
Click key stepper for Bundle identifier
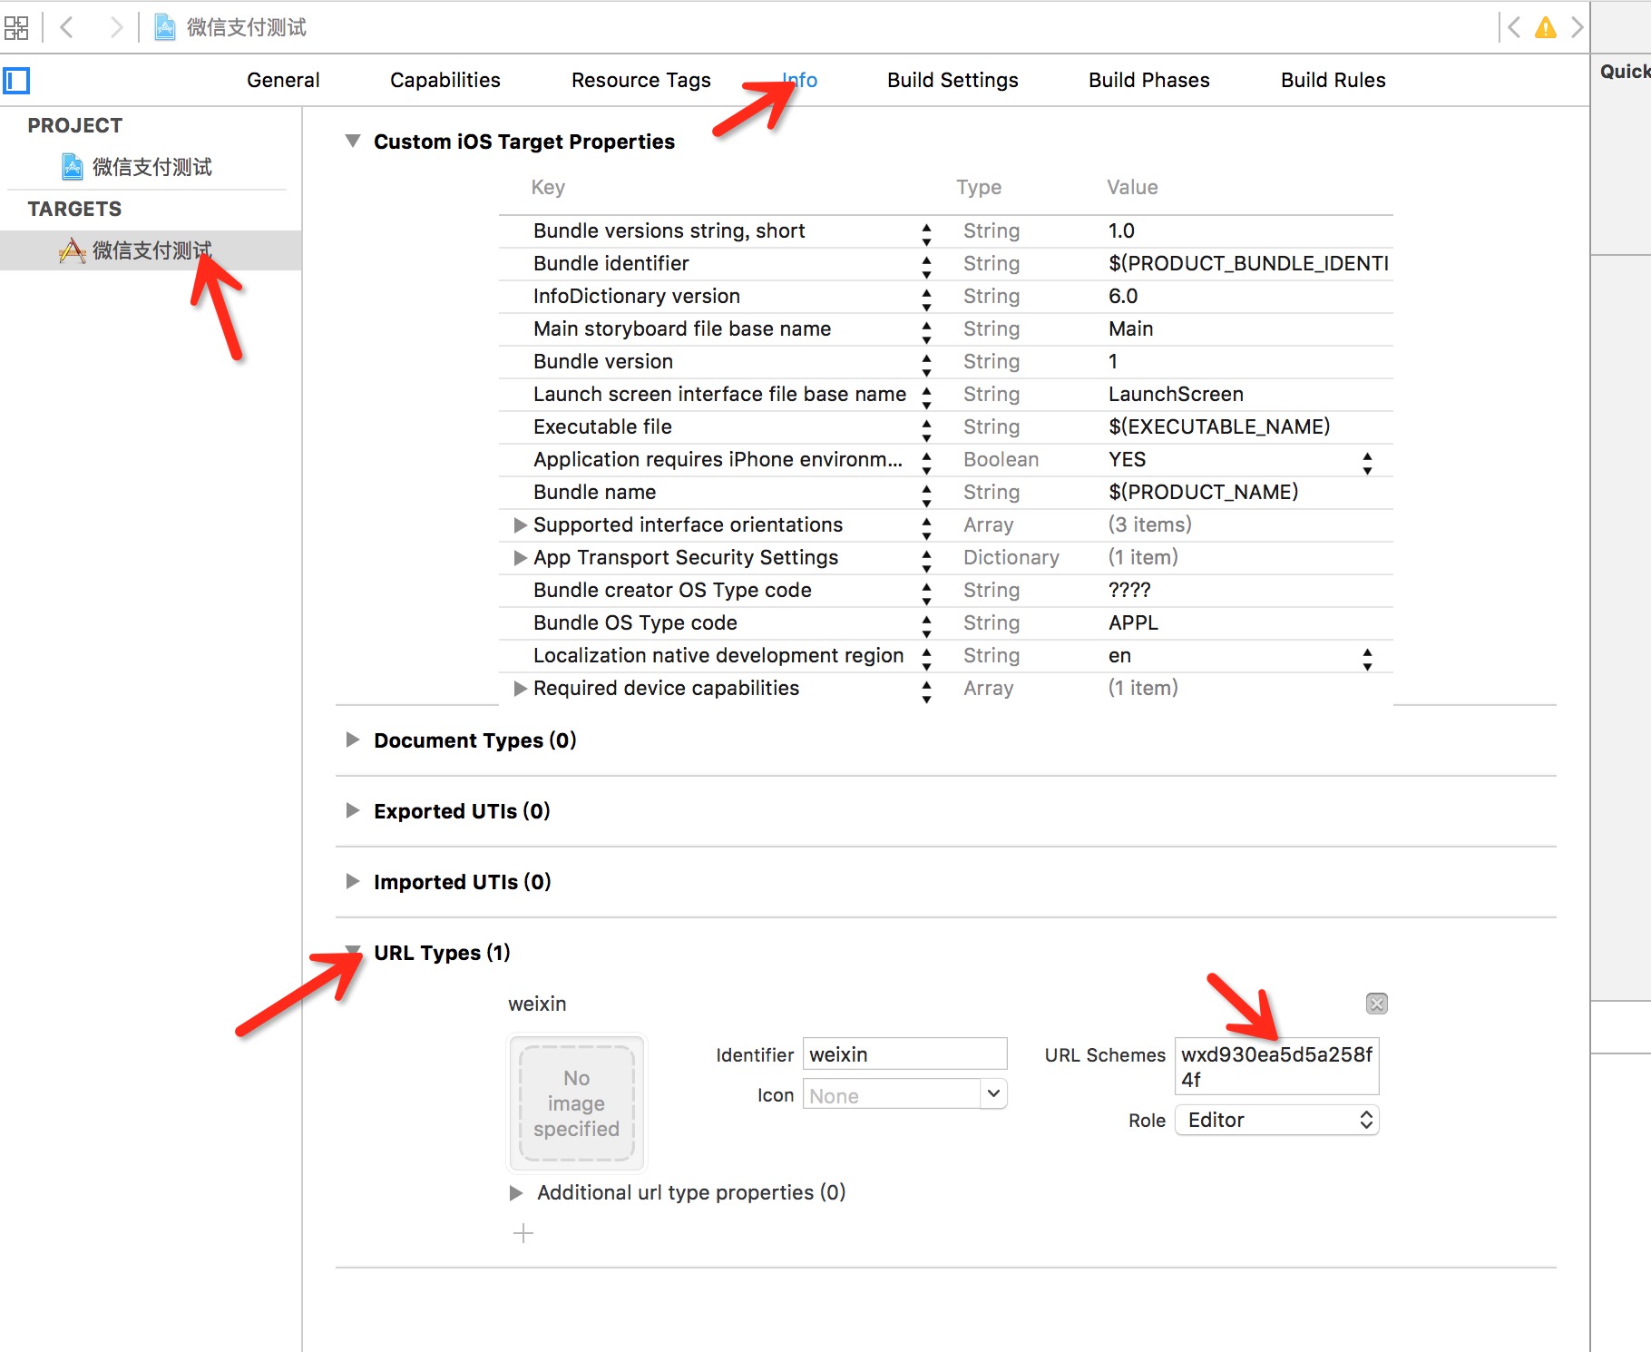(x=926, y=267)
